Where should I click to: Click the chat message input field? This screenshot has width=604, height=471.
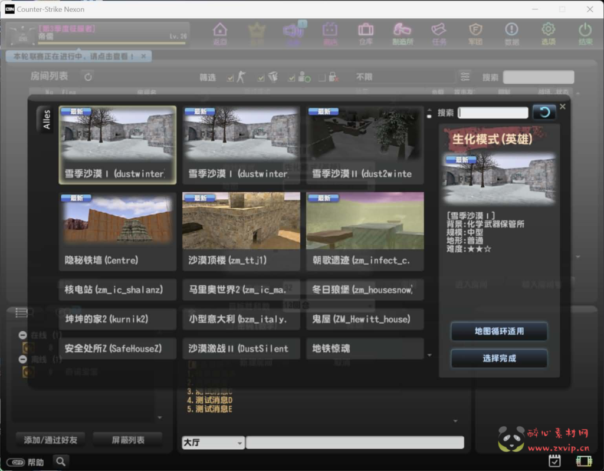(354, 443)
